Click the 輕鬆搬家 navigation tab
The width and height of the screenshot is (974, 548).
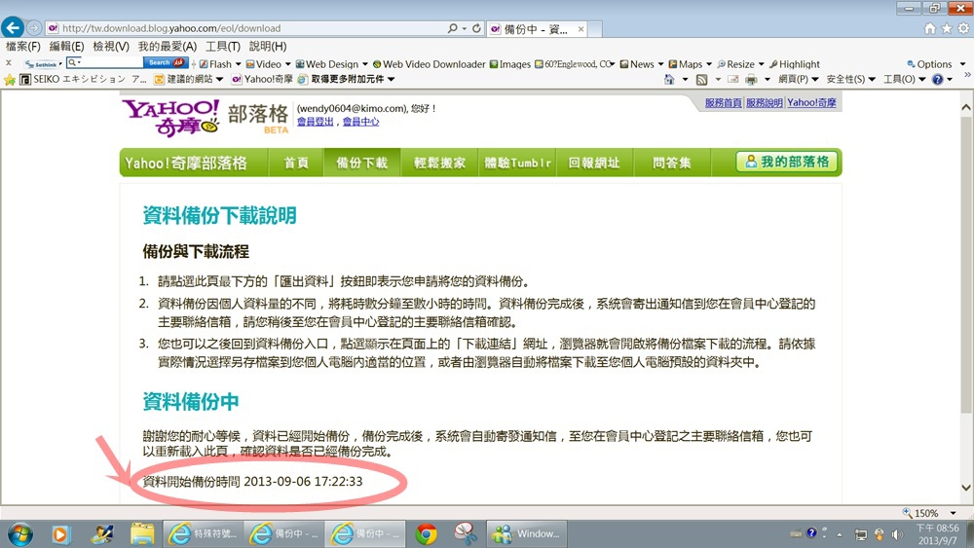[439, 163]
